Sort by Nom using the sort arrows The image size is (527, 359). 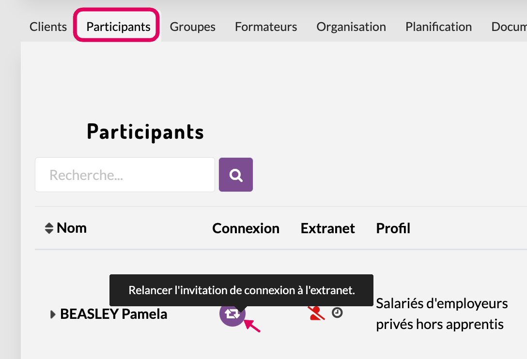click(x=49, y=228)
